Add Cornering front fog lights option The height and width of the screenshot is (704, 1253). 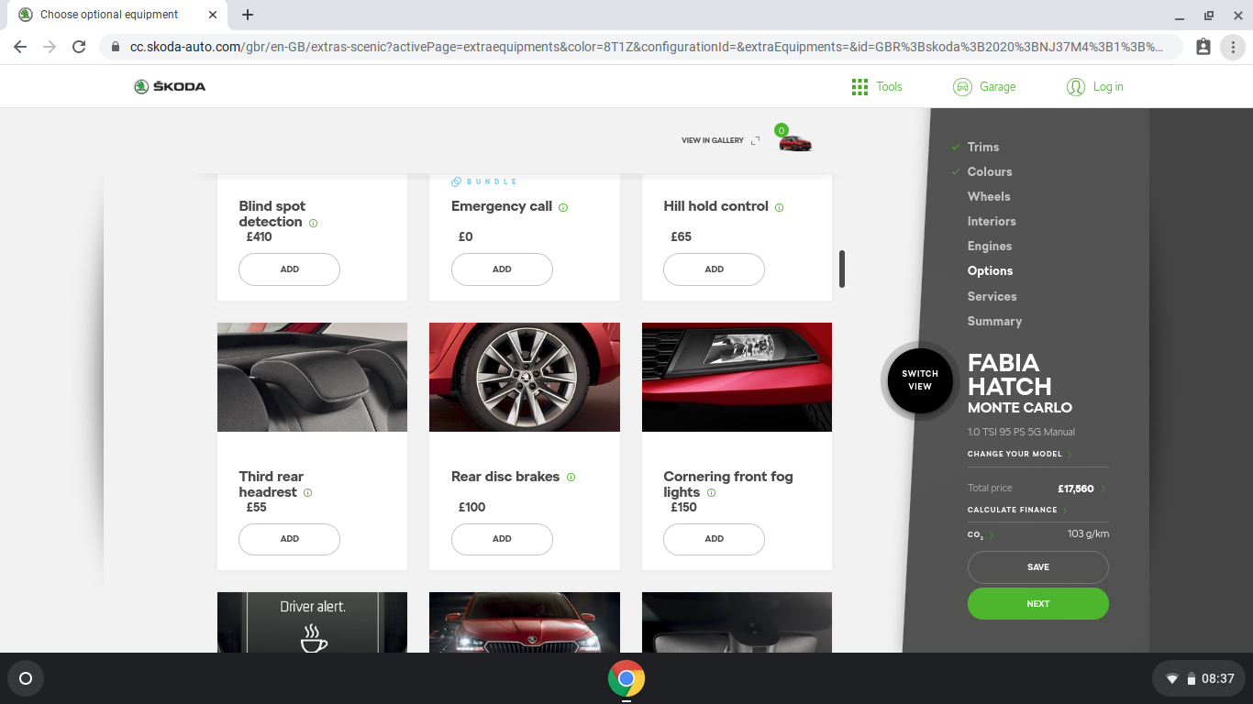pyautogui.click(x=714, y=539)
